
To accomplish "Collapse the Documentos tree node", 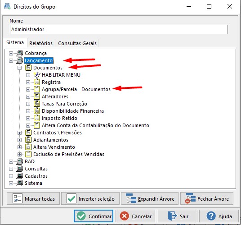I will pyautogui.click(x=19, y=68).
